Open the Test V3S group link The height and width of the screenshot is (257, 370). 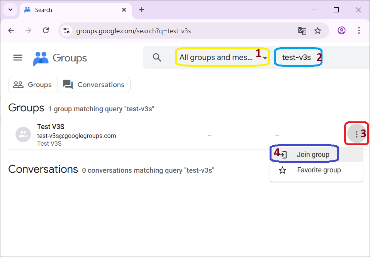click(51, 127)
